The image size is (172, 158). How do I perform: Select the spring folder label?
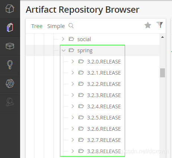coord(85,51)
